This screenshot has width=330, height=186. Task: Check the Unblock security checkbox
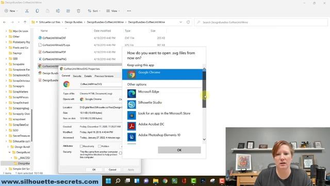(121, 153)
